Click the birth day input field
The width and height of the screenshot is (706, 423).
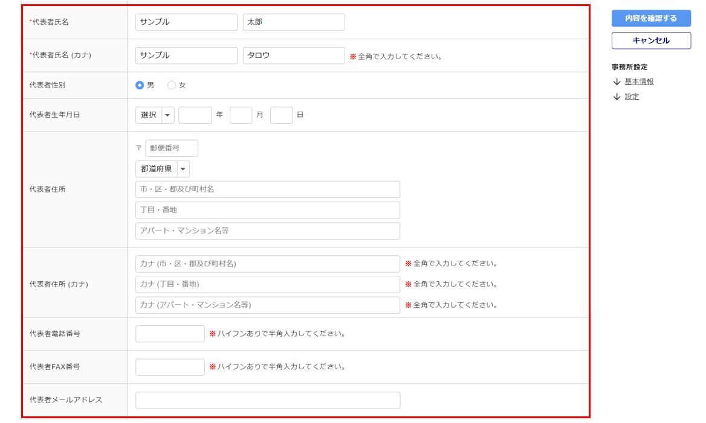coord(282,115)
